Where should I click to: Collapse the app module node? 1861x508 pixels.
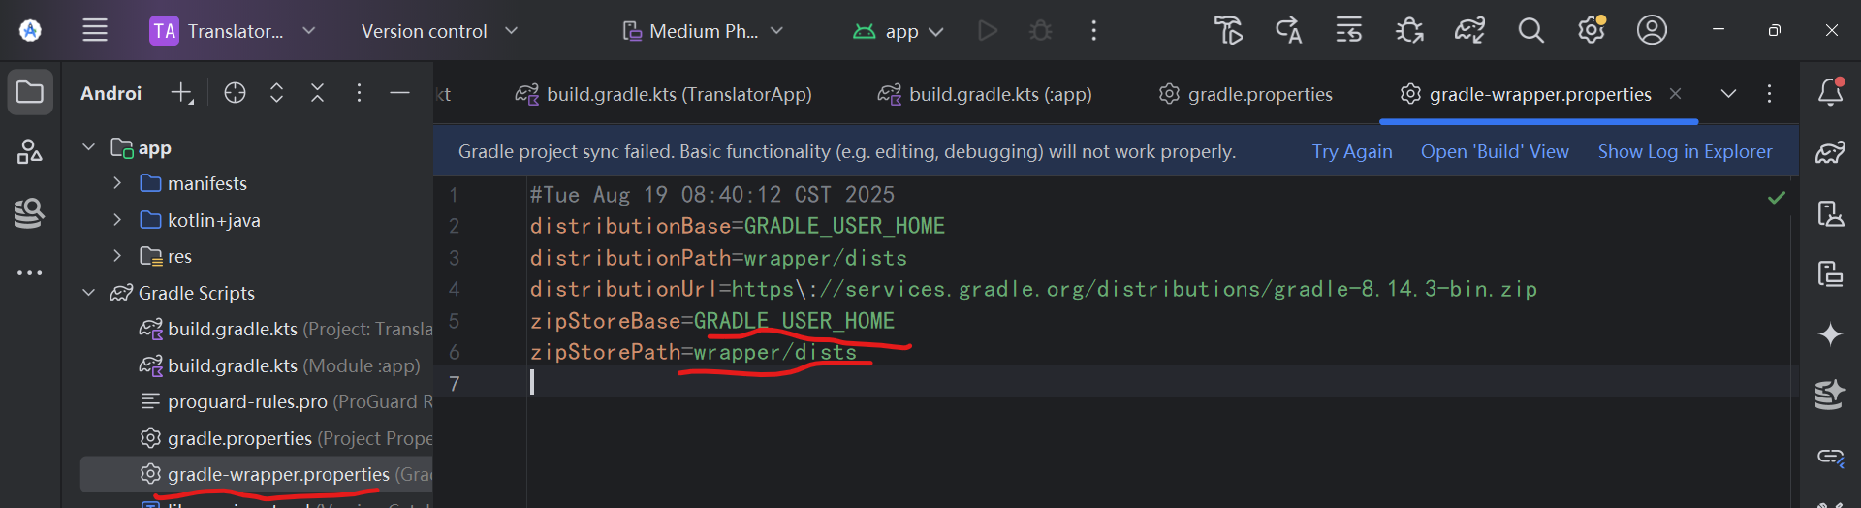89,147
